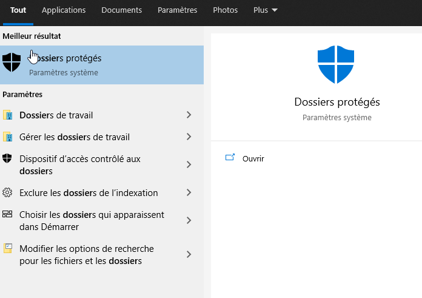Click the gear icon for Exclure les dossiers
This screenshot has height=298, width=422.
(x=7, y=192)
